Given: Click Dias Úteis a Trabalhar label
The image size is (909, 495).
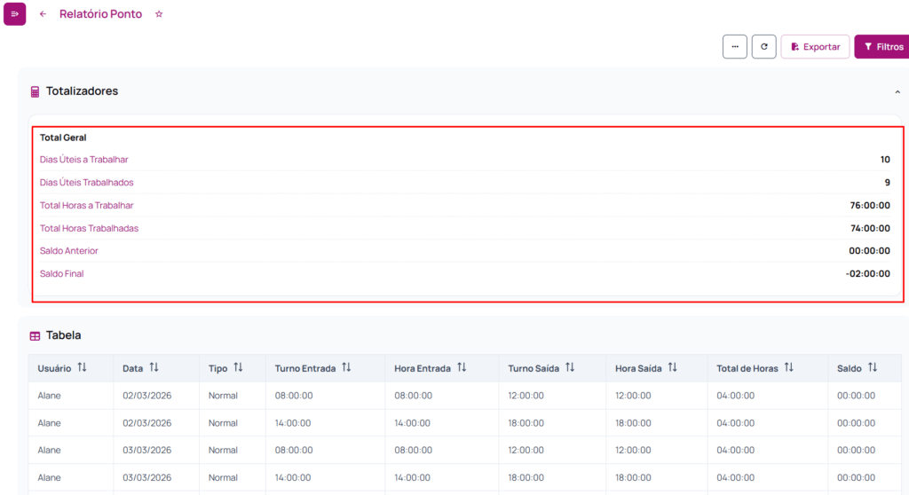Looking at the screenshot, I should [x=84, y=160].
